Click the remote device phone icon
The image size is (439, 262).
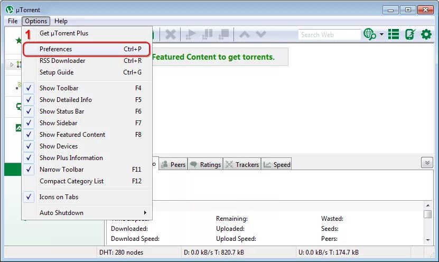[x=410, y=34]
